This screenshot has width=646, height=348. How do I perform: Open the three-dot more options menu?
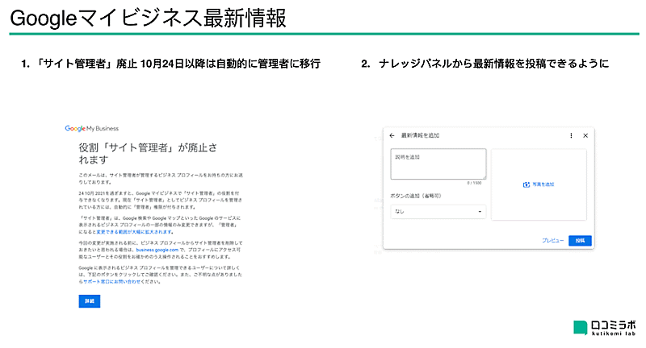[572, 135]
